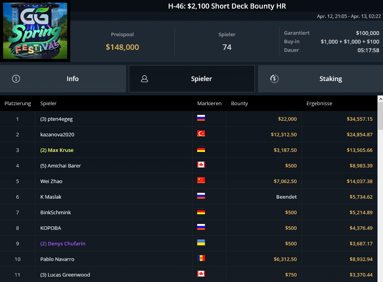Click the scrollbar up arrow
Screen dimensions: 383x282
point(380,99)
